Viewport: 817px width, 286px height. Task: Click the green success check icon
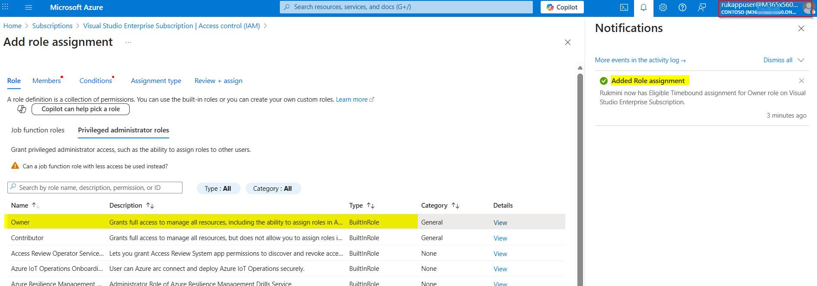click(604, 81)
